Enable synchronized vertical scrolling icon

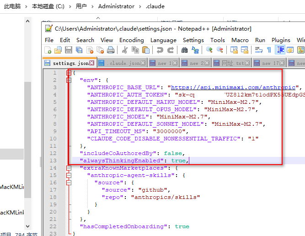[x=234, y=50]
